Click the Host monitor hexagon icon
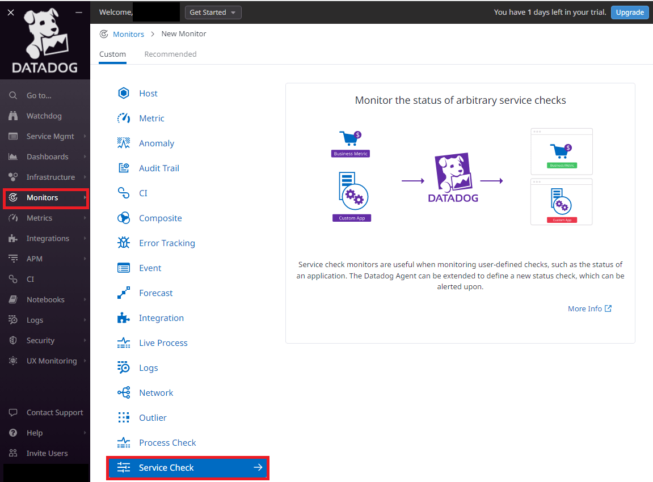Screen dimensions: 653x482 coord(123,93)
